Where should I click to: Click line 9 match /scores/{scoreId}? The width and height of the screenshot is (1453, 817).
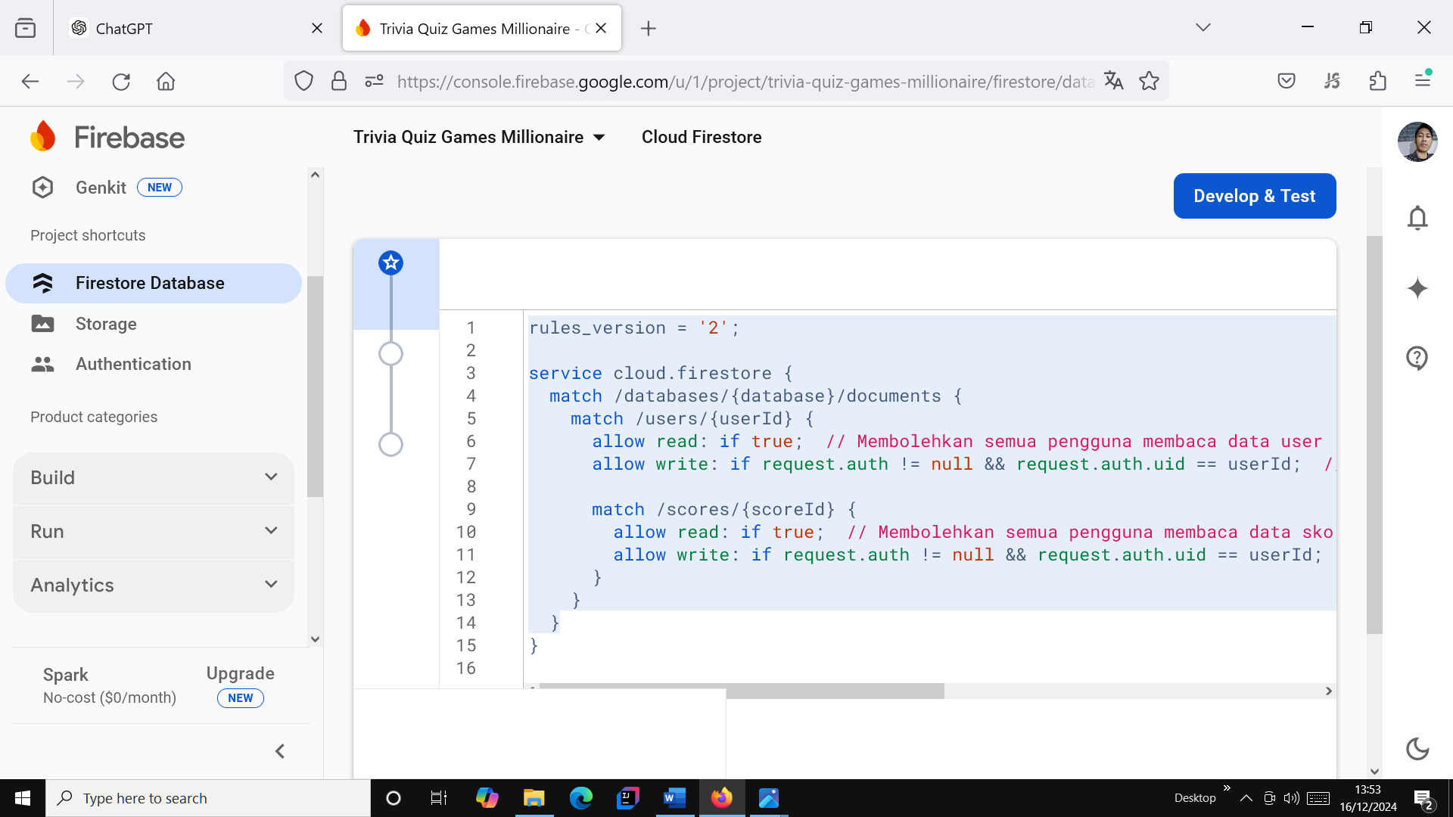(723, 509)
